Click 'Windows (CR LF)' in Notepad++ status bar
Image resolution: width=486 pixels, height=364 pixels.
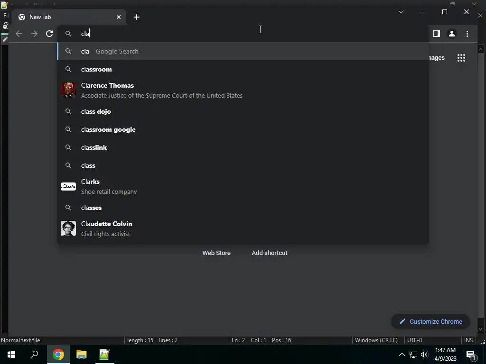(x=376, y=340)
